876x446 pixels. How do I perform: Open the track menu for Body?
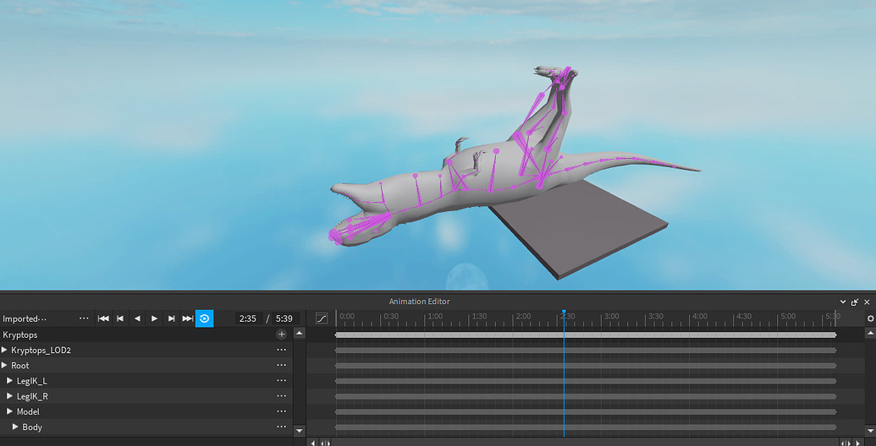click(x=282, y=427)
